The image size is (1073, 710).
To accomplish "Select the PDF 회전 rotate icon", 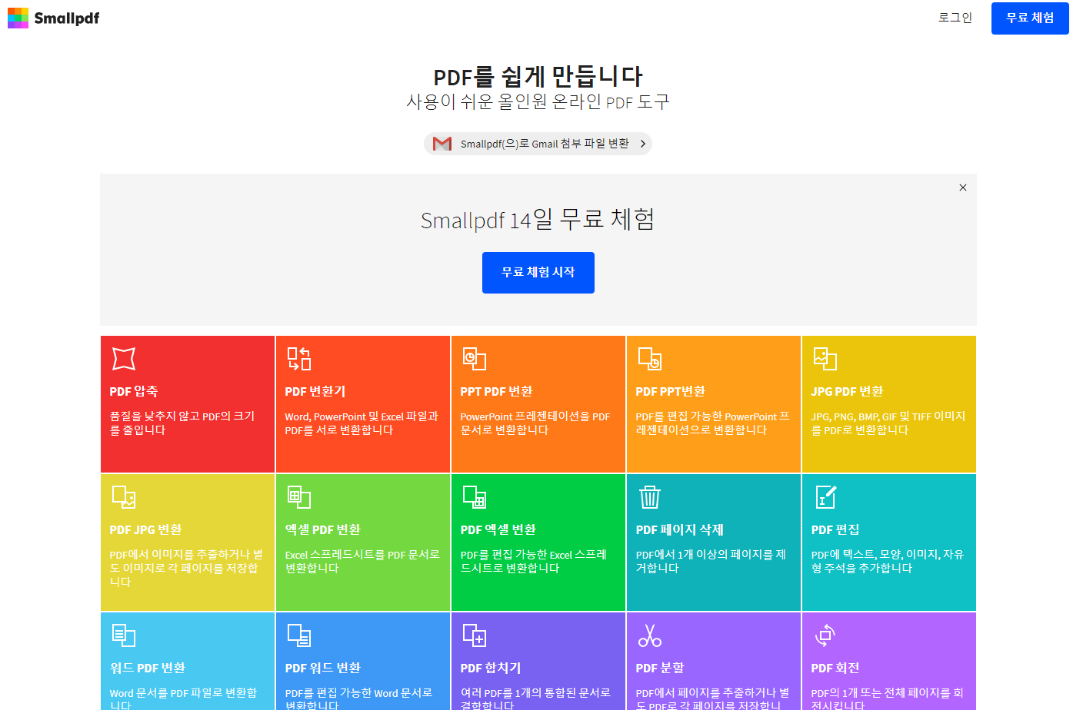I will 825,635.
